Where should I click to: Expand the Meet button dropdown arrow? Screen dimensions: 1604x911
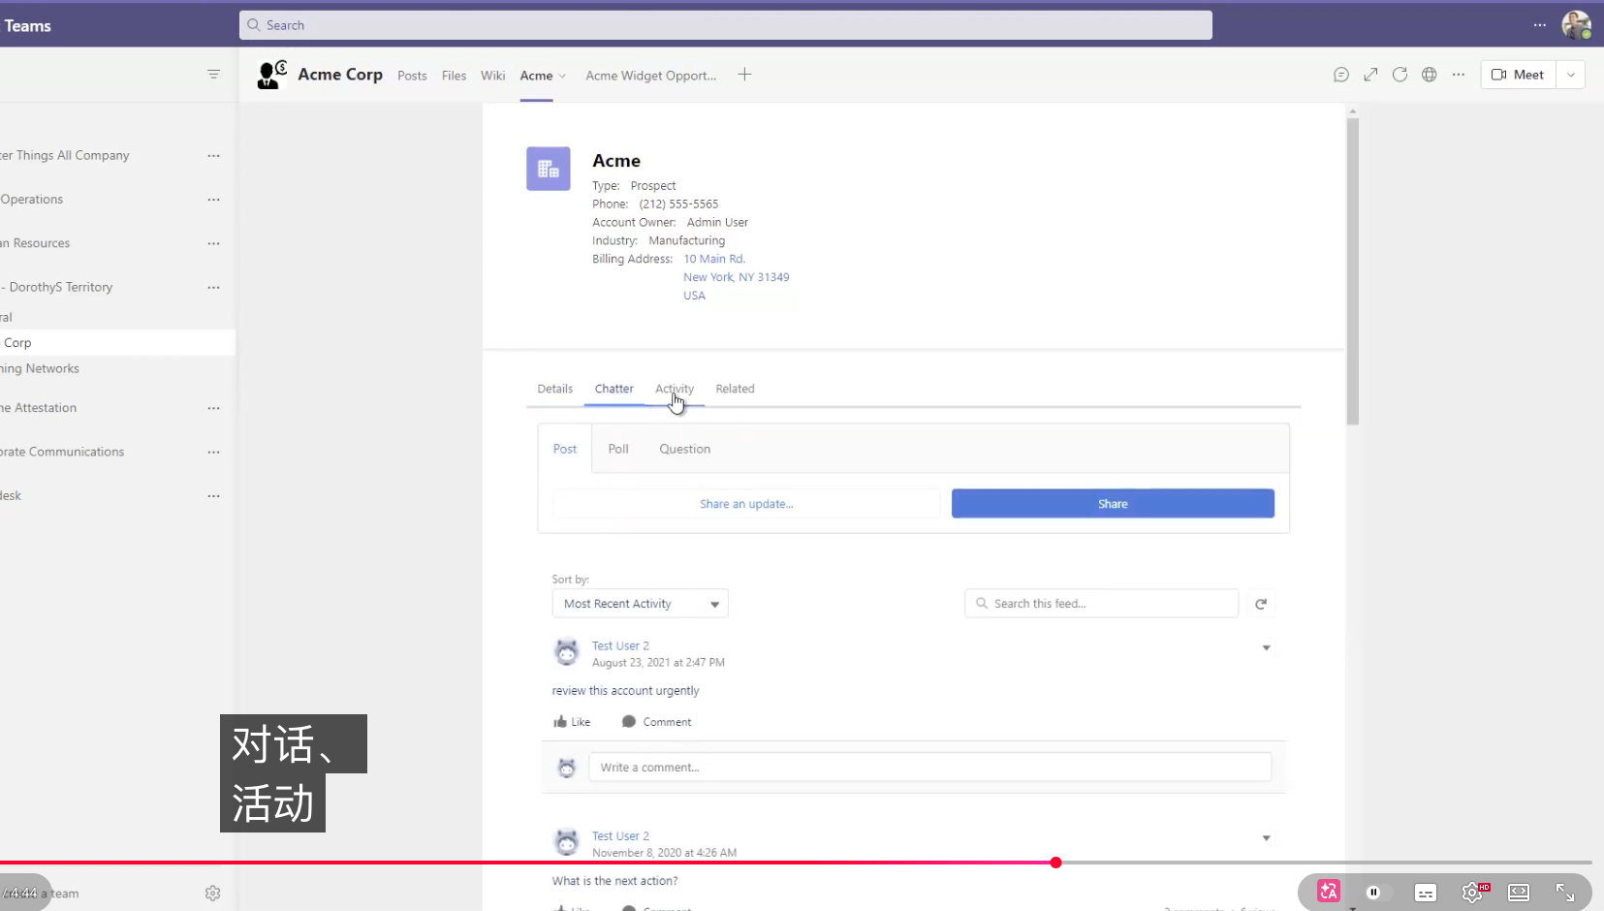(x=1571, y=75)
